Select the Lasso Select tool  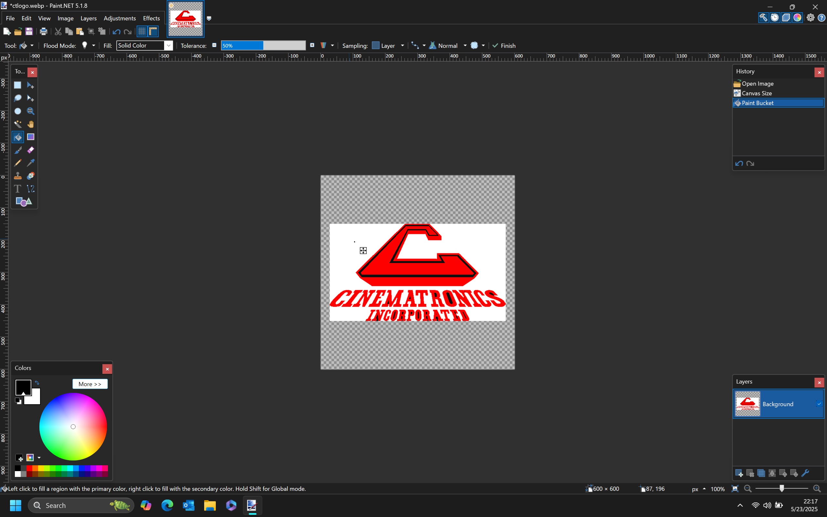point(17,98)
